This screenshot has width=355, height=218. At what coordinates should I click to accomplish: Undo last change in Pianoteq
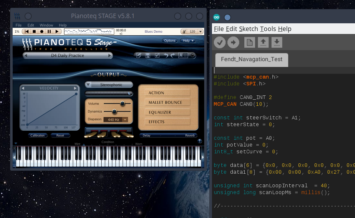coord(166,55)
